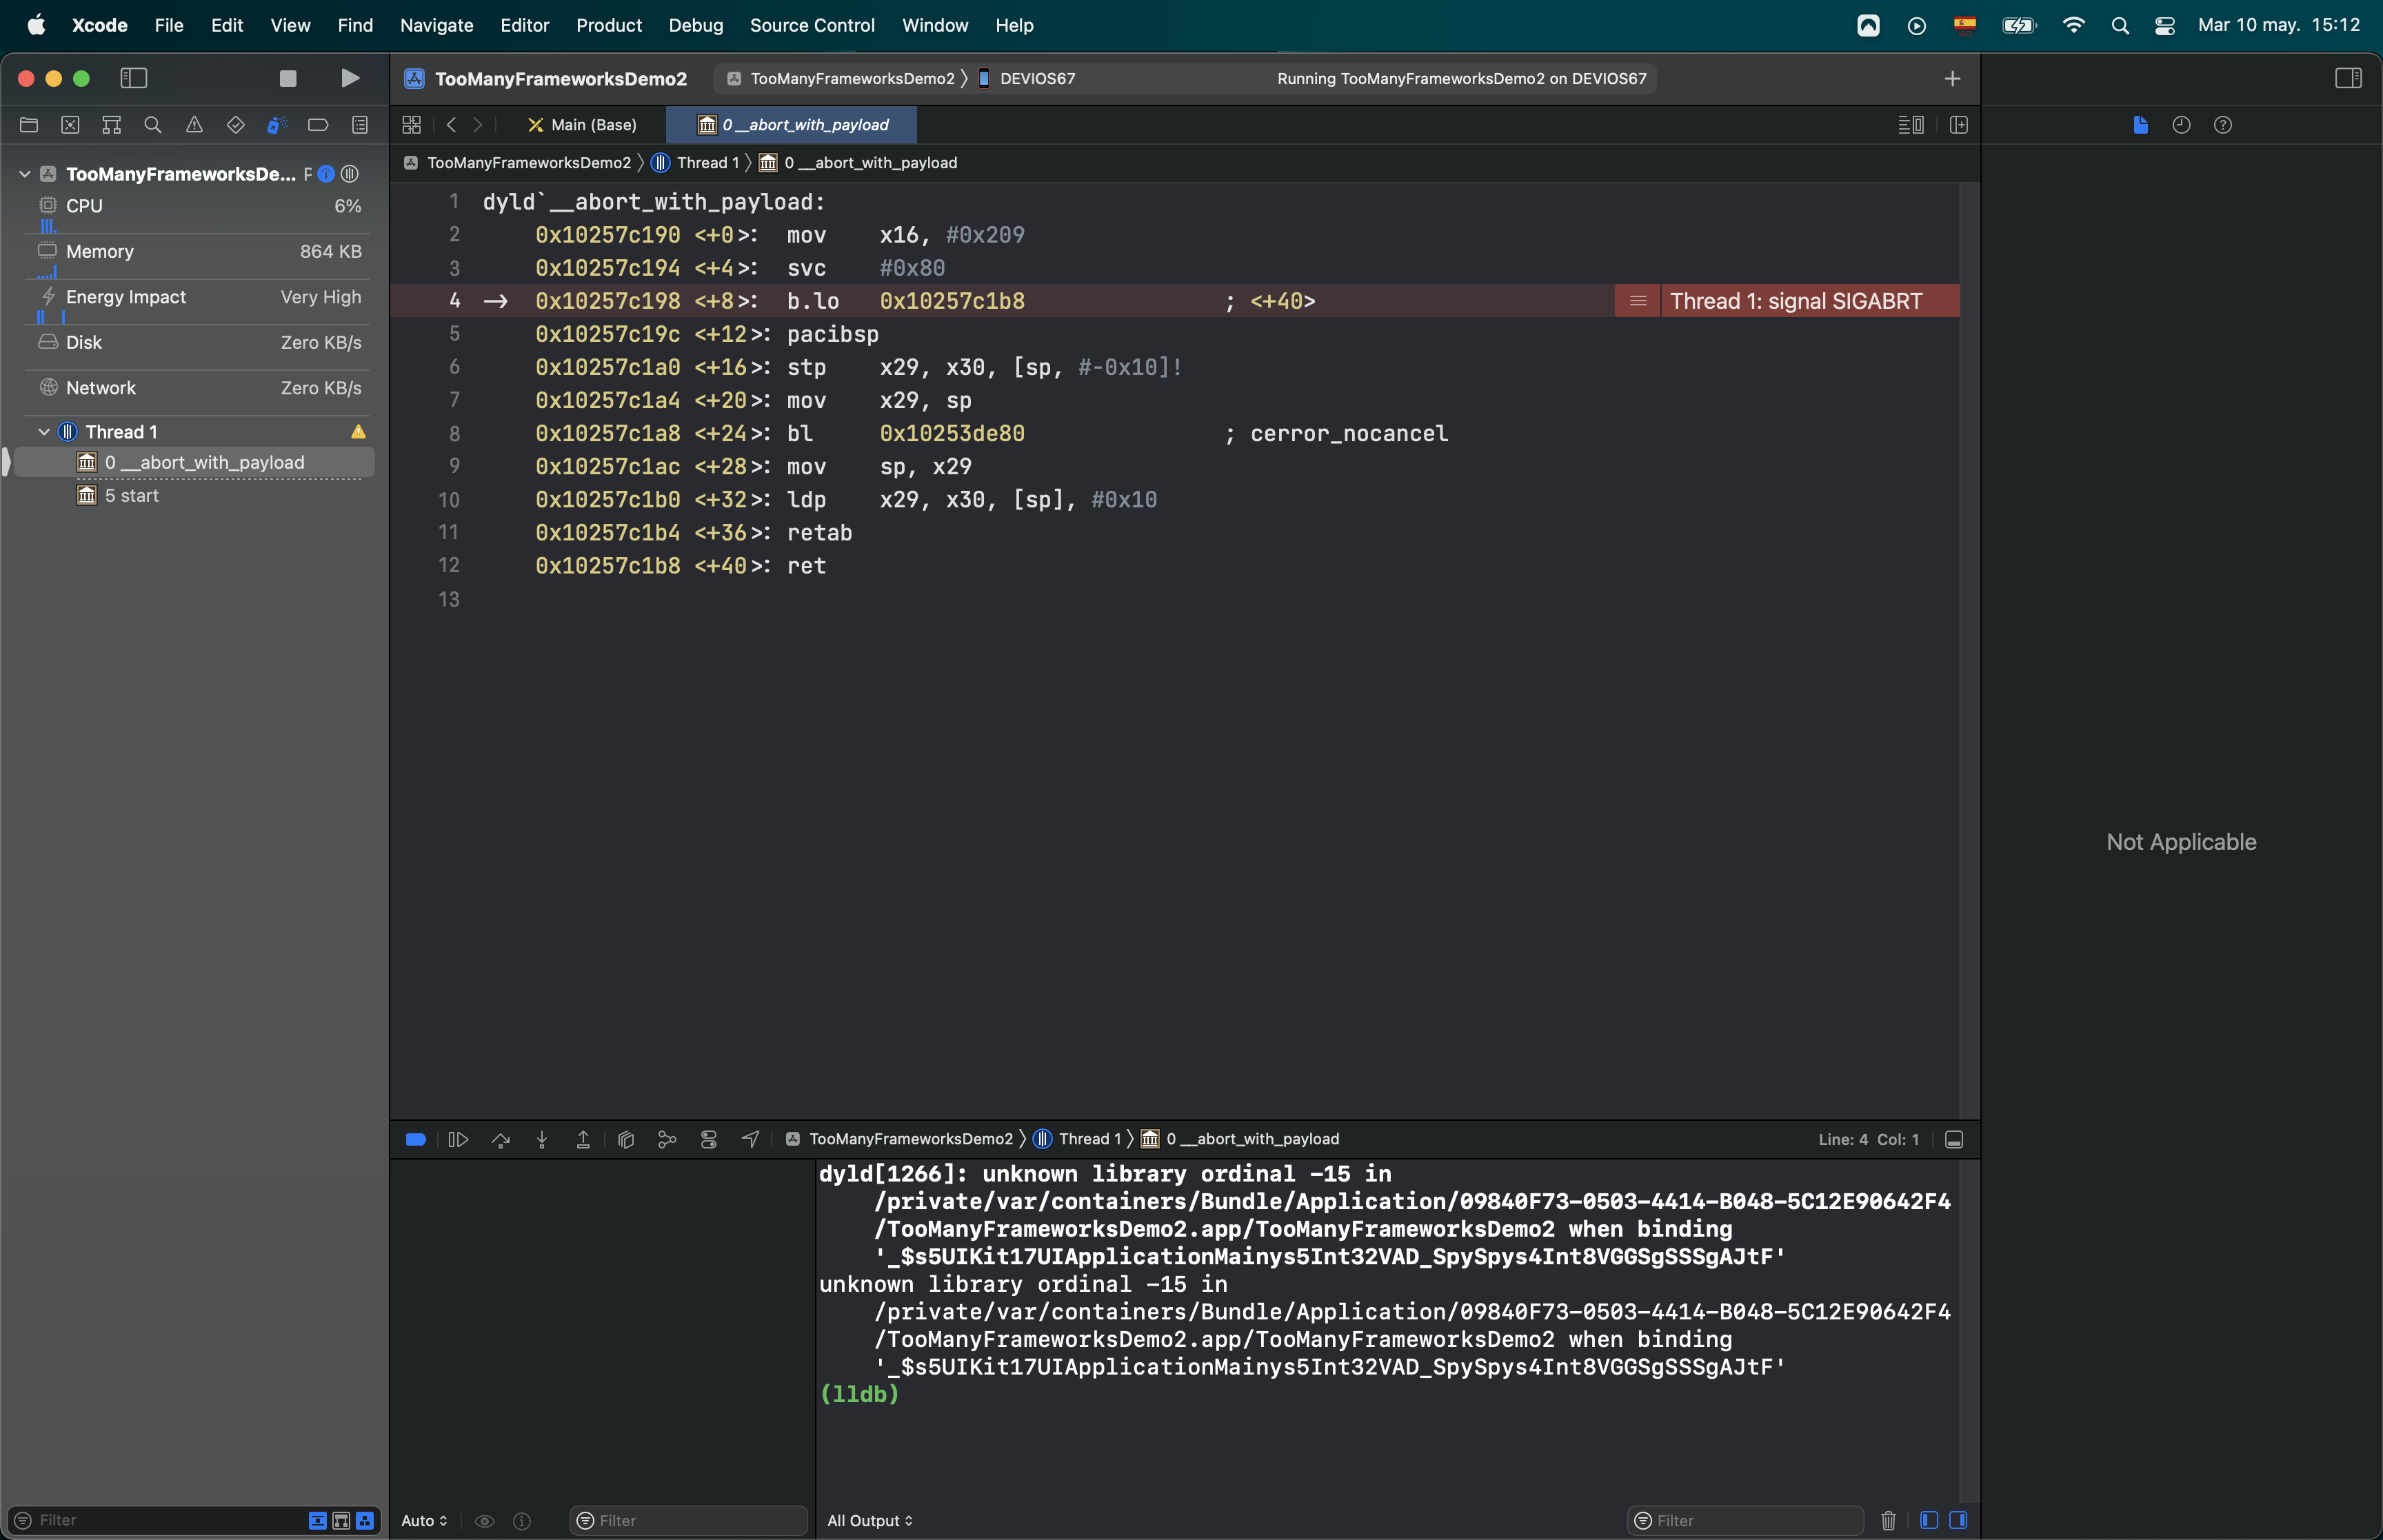Toggle Quick Look eye in variables view
The image size is (2383, 1540).
click(x=484, y=1520)
